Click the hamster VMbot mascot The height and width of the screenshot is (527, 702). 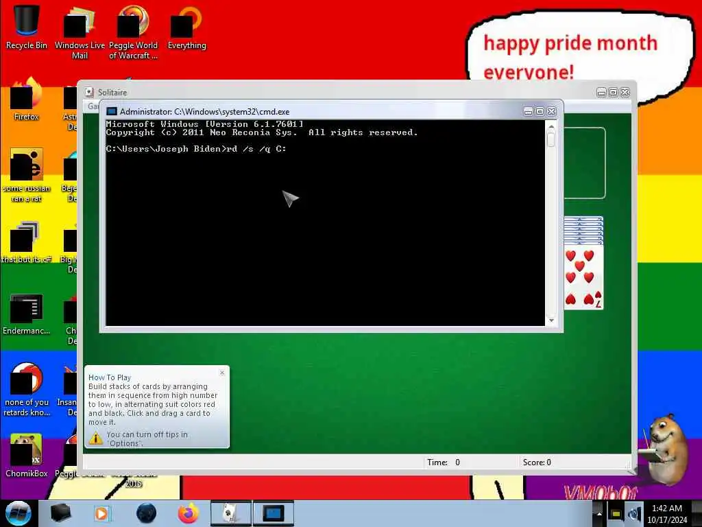(664, 449)
